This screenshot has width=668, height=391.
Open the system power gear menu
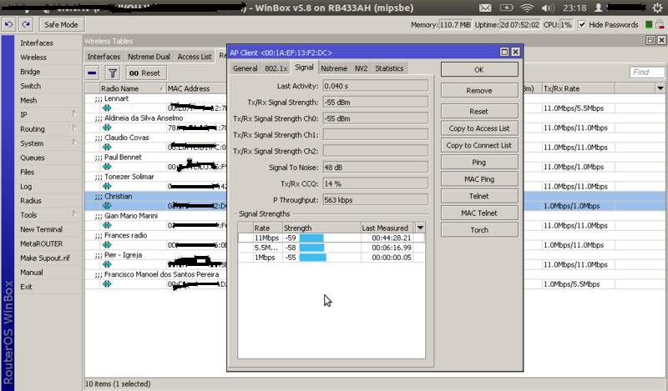658,8
